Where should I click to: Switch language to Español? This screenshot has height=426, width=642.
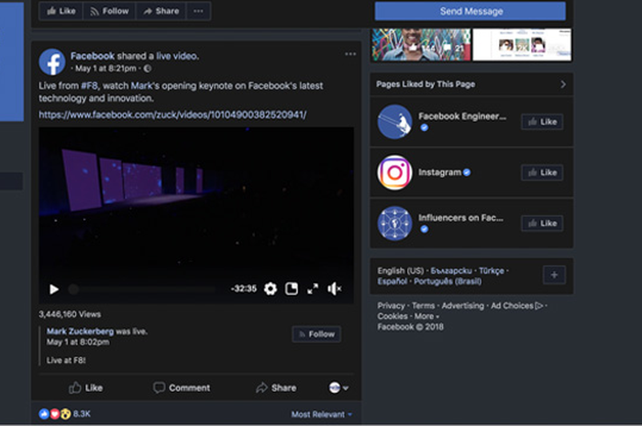[393, 281]
